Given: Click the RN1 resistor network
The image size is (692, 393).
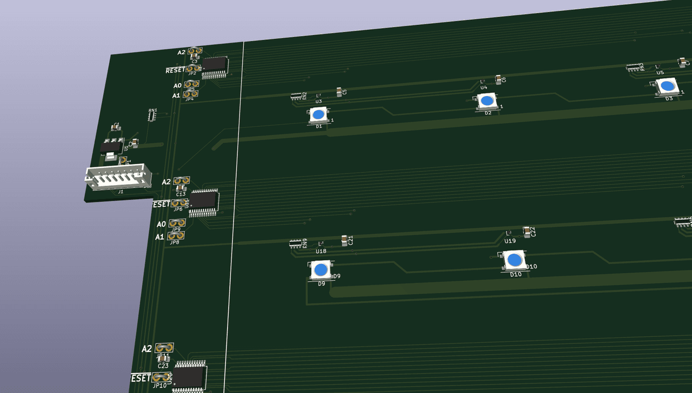Looking at the screenshot, I should (152, 115).
